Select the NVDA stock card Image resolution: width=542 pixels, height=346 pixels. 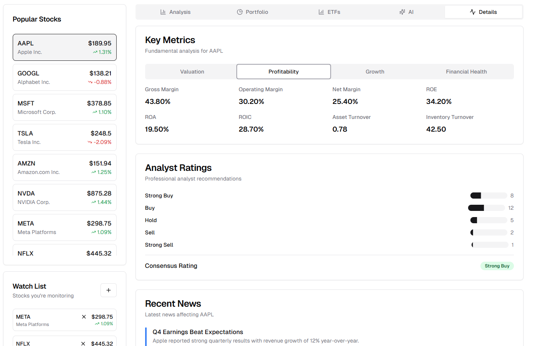[65, 197]
